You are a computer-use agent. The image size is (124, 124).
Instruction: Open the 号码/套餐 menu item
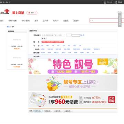coord(12,21)
